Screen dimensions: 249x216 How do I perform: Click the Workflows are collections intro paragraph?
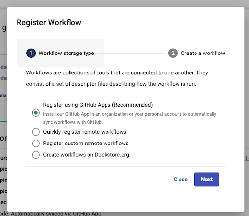(x=117, y=78)
